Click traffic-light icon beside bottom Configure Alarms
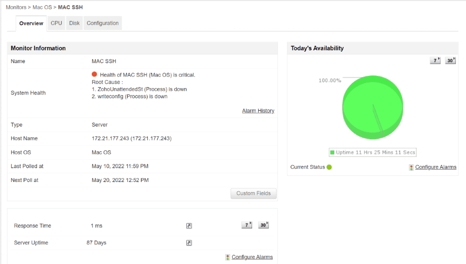Viewport: 466px width, 264px height. click(x=228, y=257)
